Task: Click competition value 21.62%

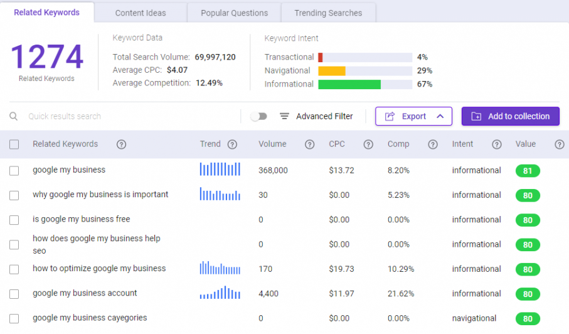Action: tap(401, 294)
